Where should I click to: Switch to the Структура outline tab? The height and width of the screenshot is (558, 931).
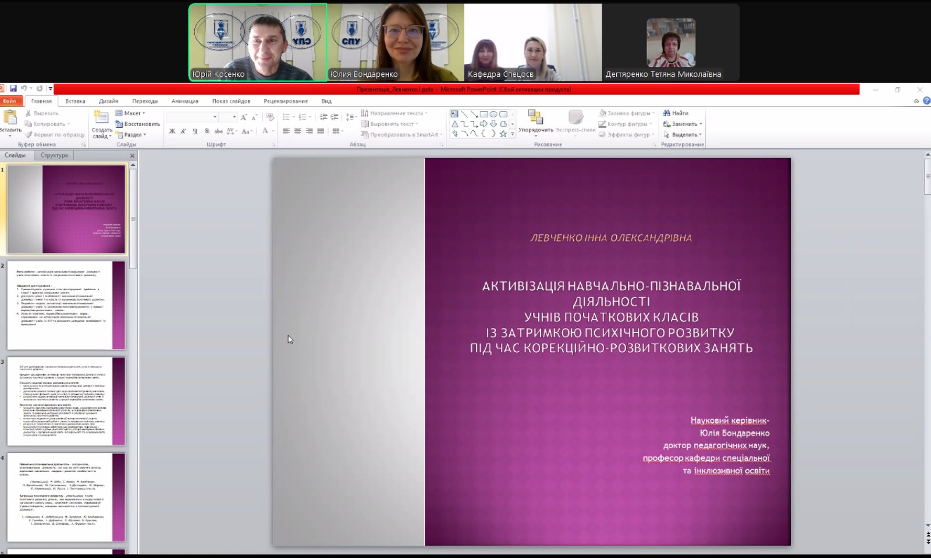click(54, 155)
